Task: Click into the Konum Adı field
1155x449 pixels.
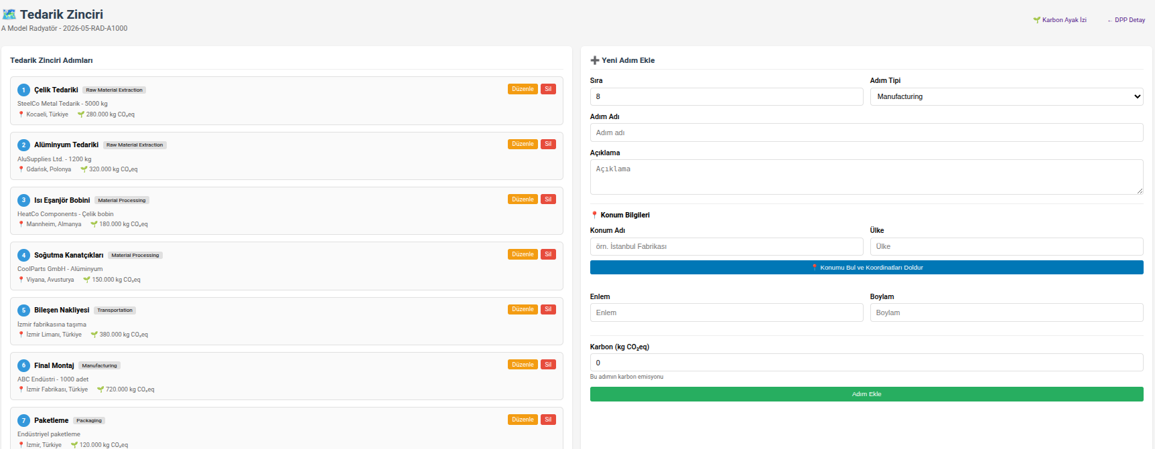Action: pos(726,246)
